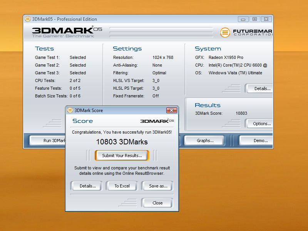Click the Graphs... button

click(205, 141)
